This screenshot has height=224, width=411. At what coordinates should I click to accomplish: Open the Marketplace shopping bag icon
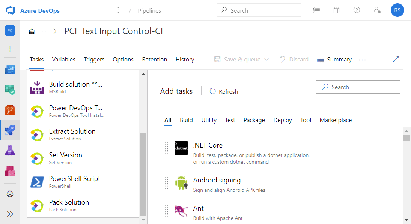pos(336,10)
